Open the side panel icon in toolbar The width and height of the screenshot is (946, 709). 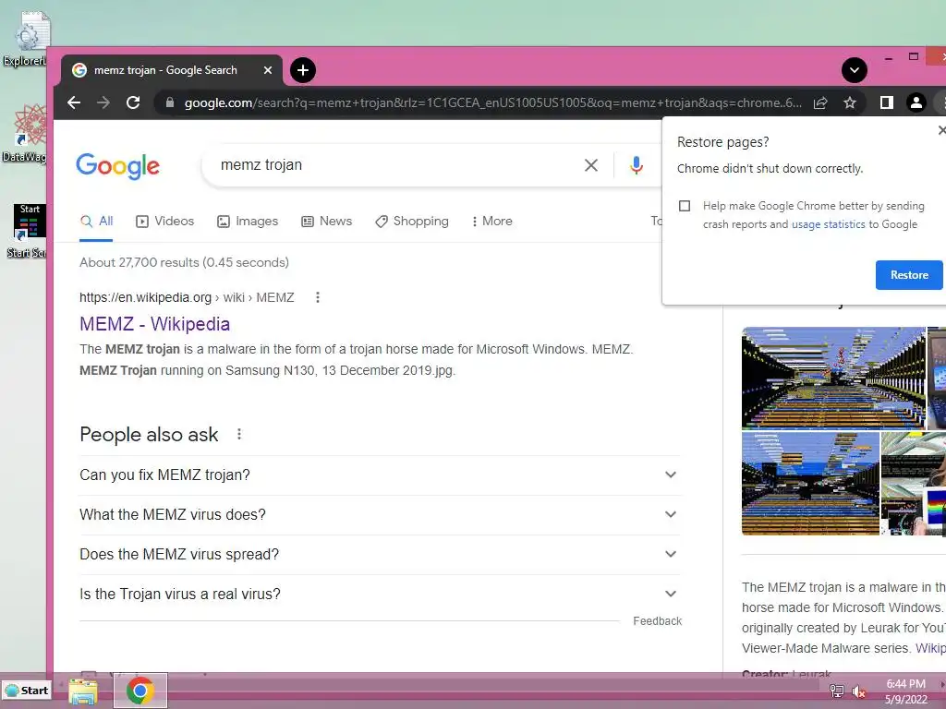tap(886, 103)
